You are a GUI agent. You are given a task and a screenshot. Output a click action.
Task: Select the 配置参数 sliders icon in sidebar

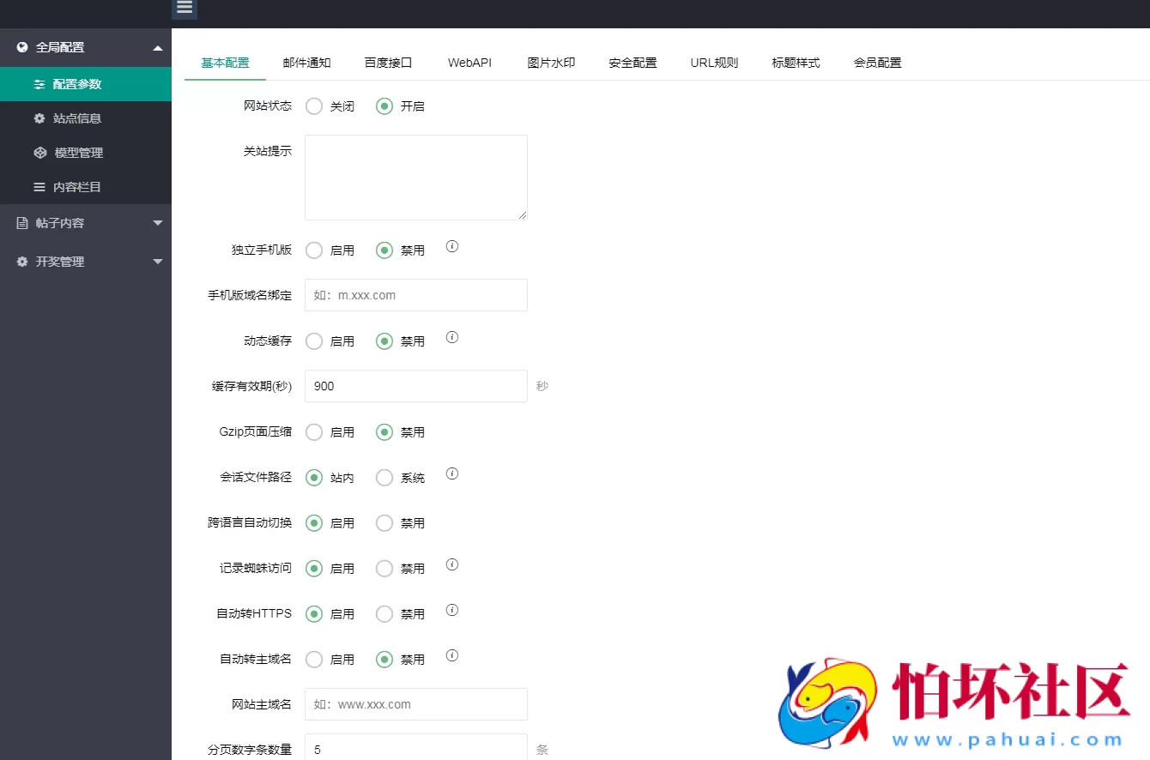[x=39, y=84]
